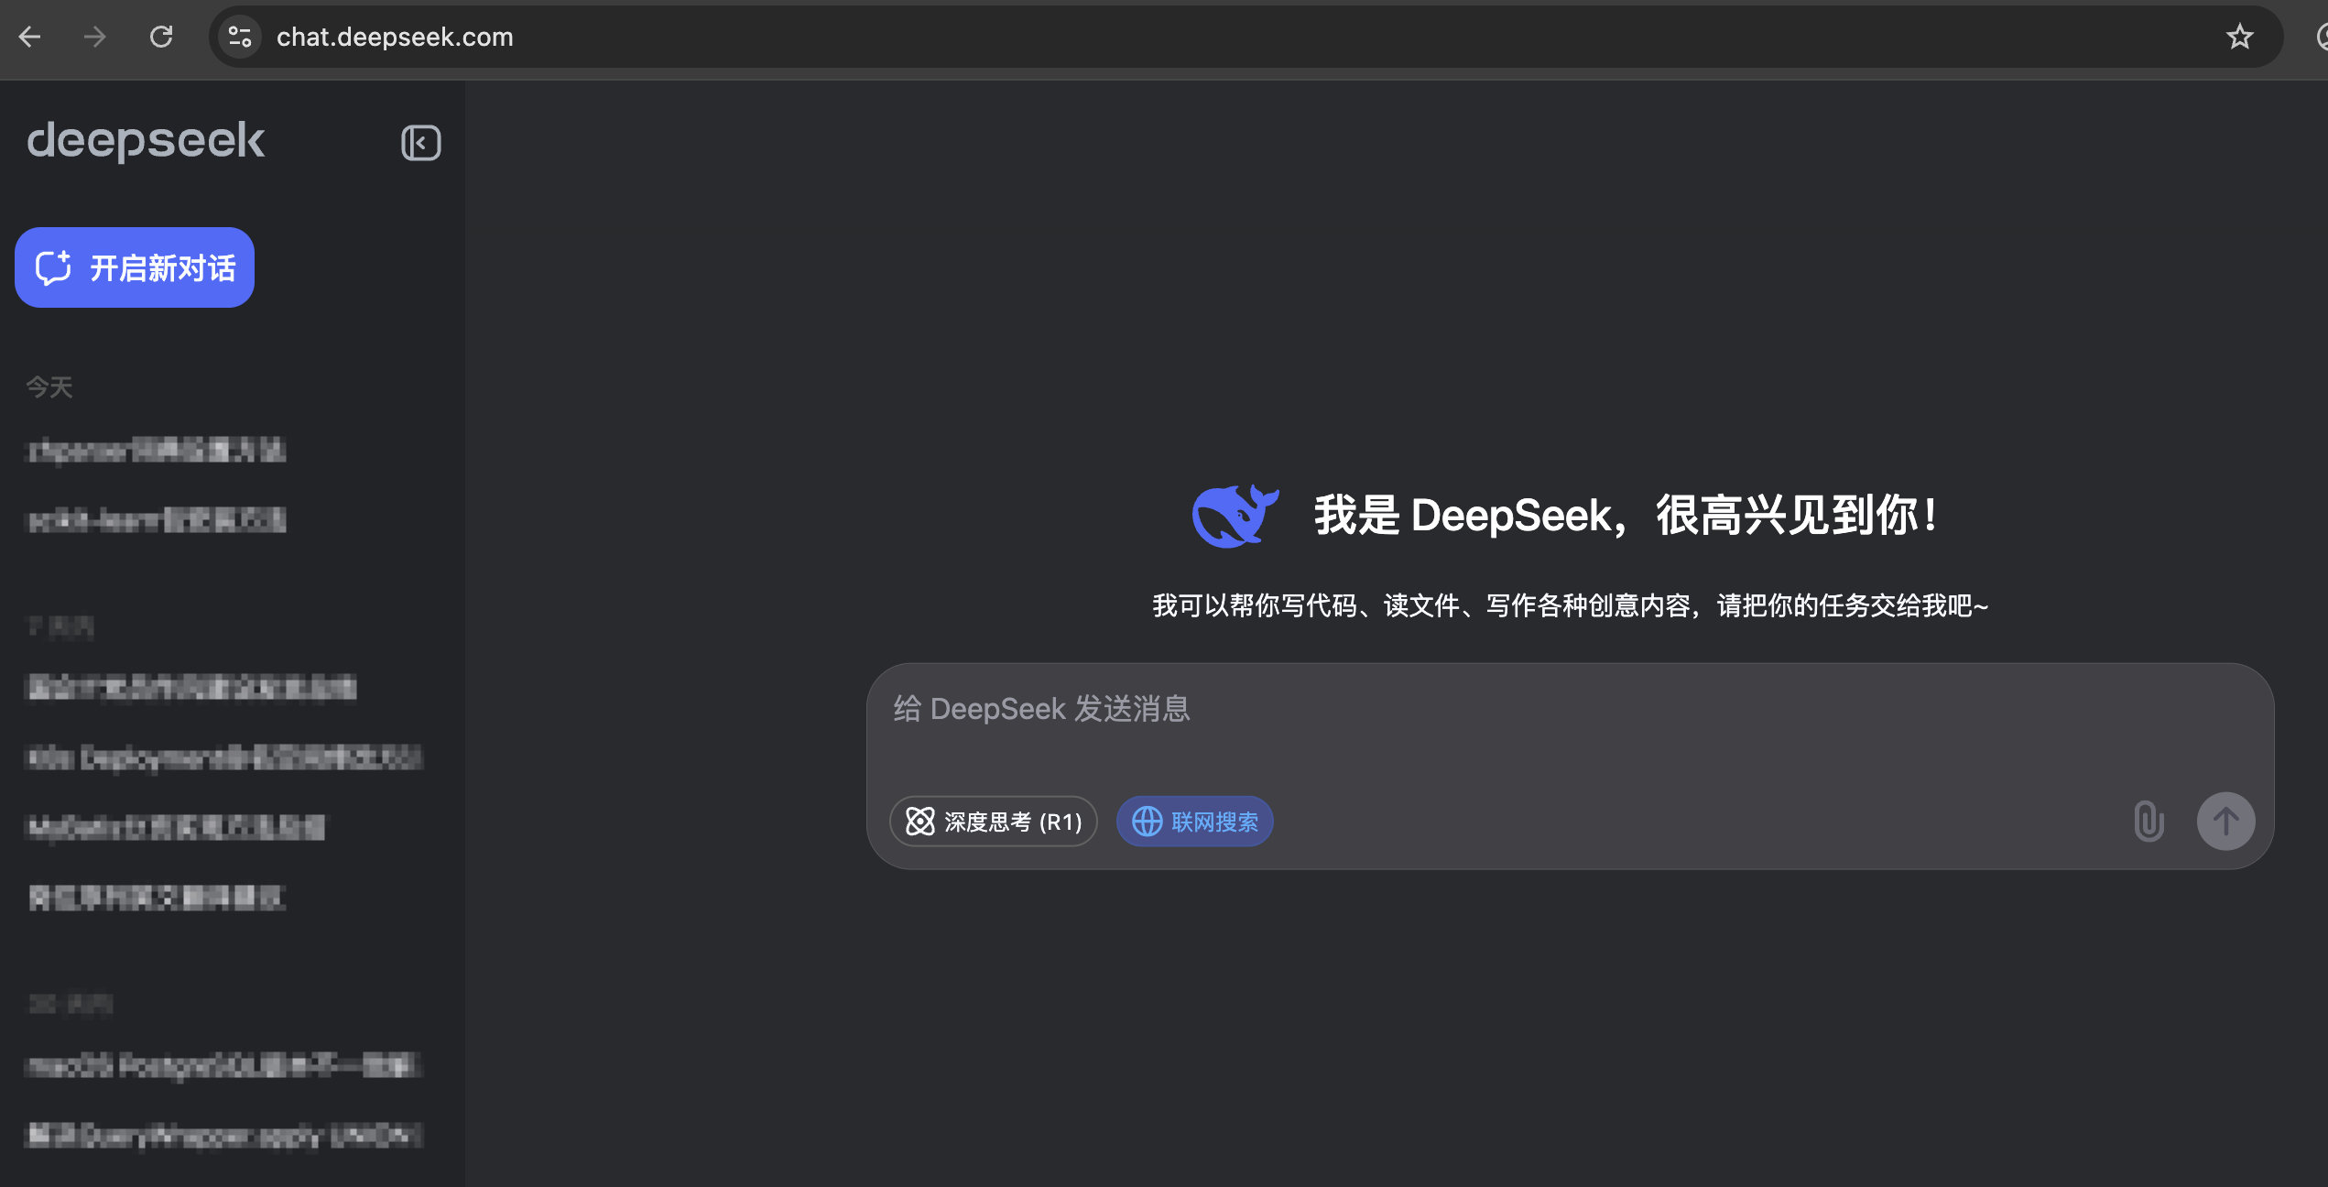Open the blurred chat starting with 'macOS PostgreSQL'

(x=225, y=1065)
